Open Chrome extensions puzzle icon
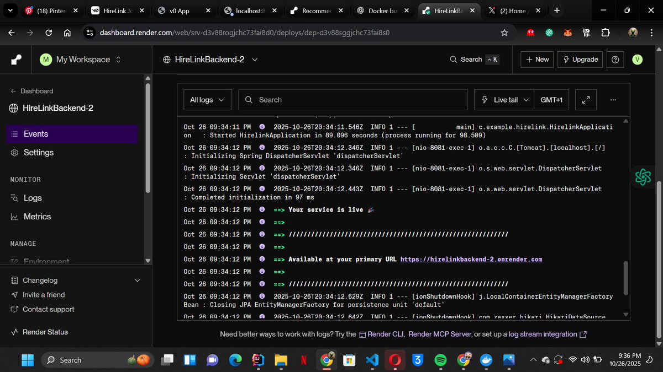663x372 pixels. [605, 33]
